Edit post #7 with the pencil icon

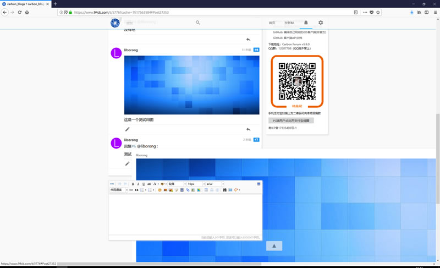point(128,163)
